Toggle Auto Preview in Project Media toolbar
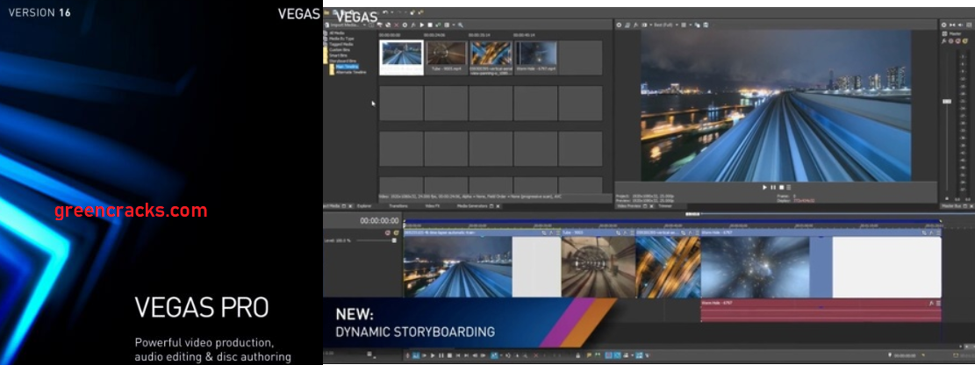Screen dimensions: 975x365 [439, 25]
